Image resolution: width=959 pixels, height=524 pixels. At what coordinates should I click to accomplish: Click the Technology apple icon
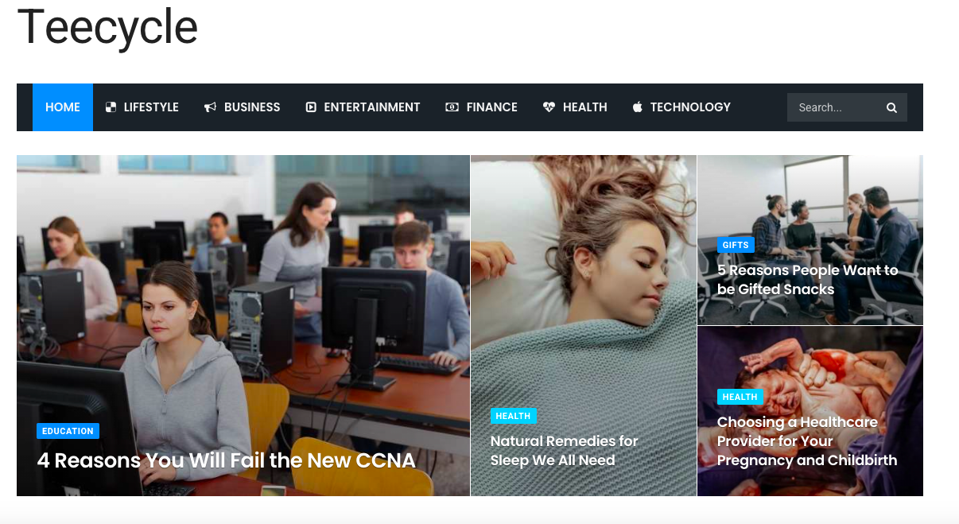637,107
